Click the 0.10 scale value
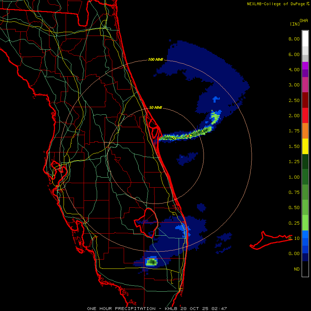The width and height of the screenshot is (311, 311). click(294, 238)
